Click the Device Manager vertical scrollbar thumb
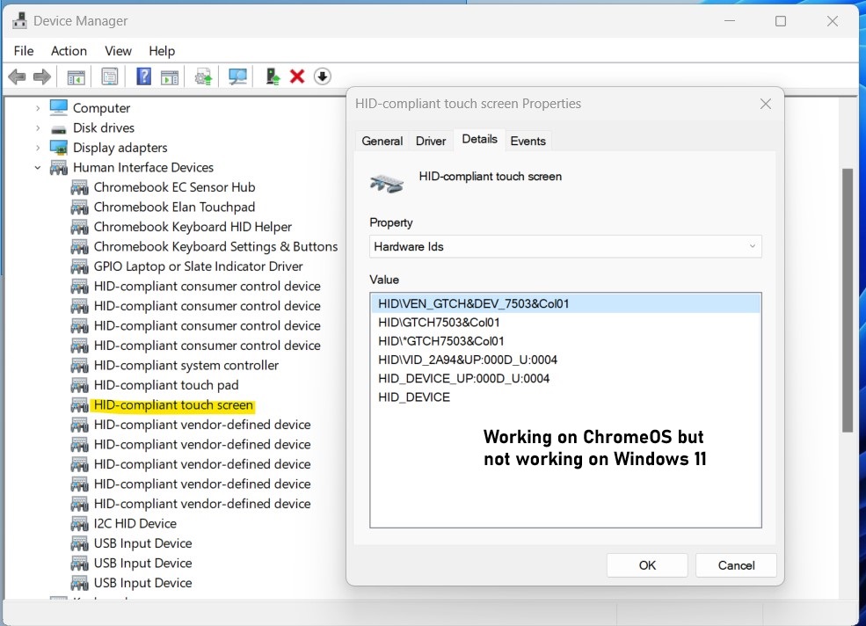 tap(848, 300)
